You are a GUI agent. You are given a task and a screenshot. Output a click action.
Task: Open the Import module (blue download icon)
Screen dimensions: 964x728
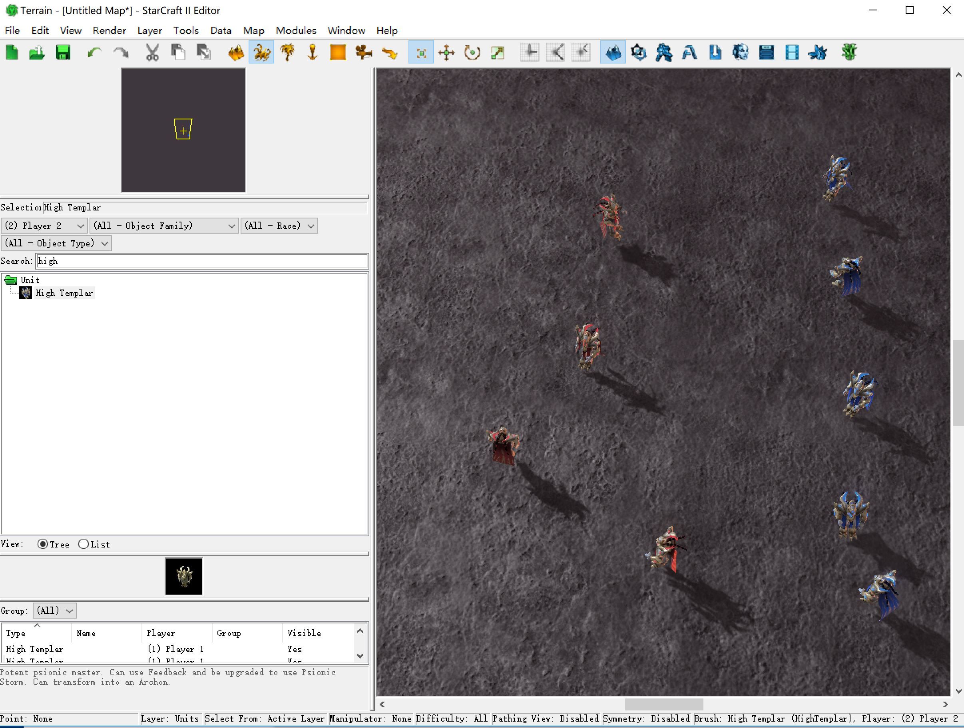point(715,53)
